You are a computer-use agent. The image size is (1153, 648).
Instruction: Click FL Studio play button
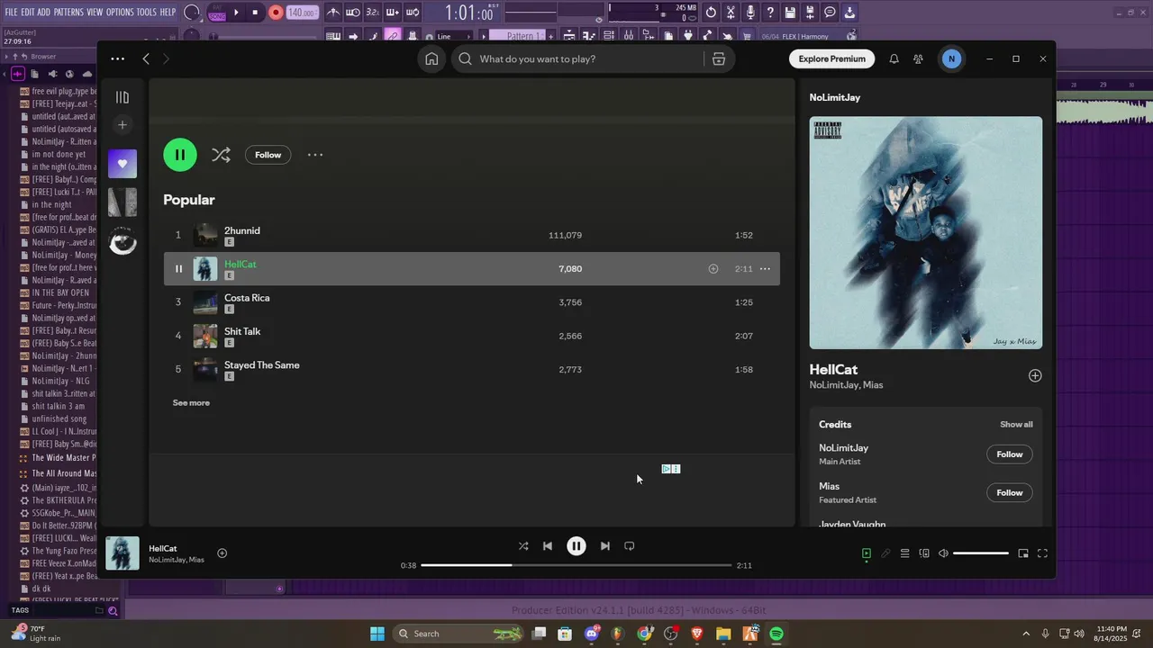click(x=237, y=13)
